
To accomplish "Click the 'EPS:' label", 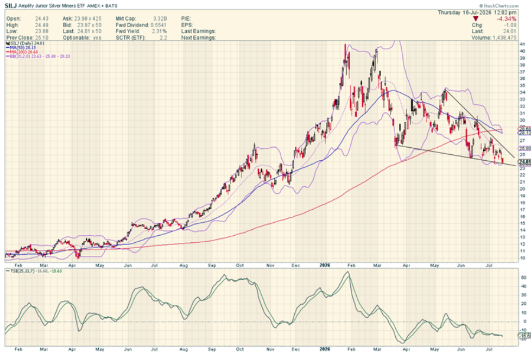I will [x=187, y=25].
